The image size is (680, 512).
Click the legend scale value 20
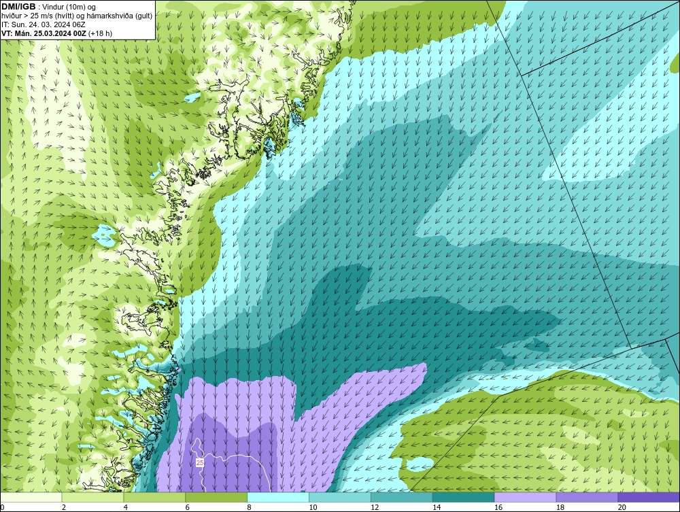point(622,507)
